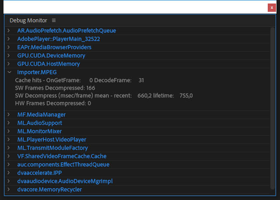Expand GPU.CUDA.DeviceMemory chevron

pyautogui.click(x=9, y=55)
